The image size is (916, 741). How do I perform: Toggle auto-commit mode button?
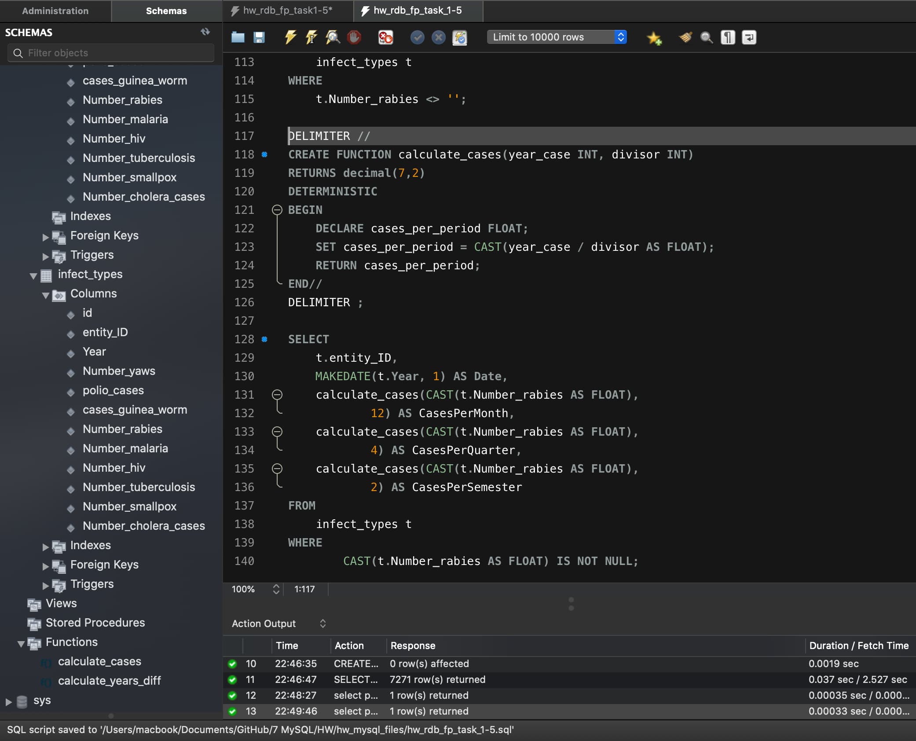460,37
